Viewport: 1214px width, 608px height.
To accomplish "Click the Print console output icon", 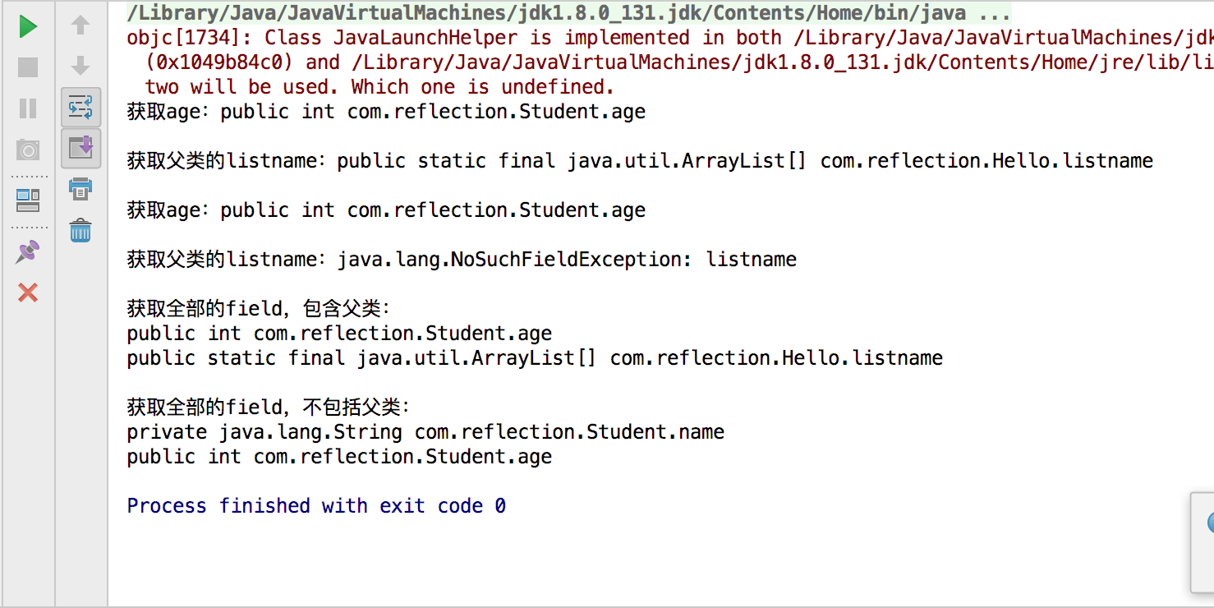I will point(80,189).
